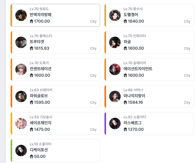196x163 pixels.
Task: Open the 트루타겟 blaster character card
Action: (55, 42)
